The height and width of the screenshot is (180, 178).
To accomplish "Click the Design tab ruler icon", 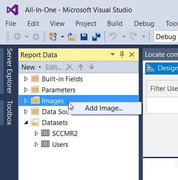I will point(150,68).
